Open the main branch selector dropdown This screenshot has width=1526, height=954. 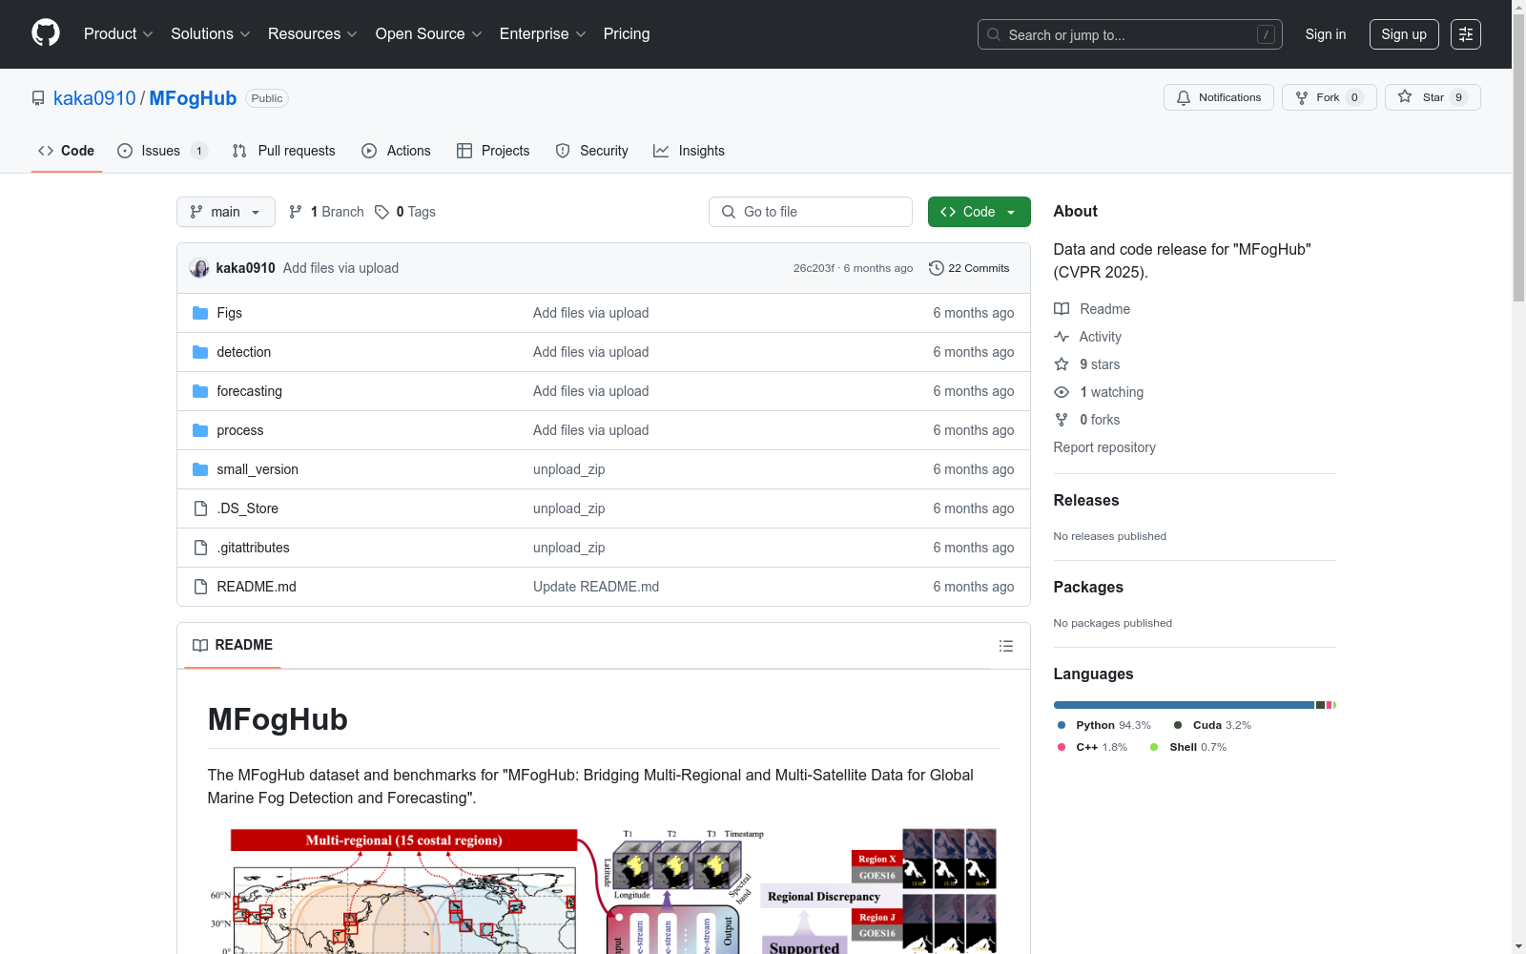(x=226, y=212)
